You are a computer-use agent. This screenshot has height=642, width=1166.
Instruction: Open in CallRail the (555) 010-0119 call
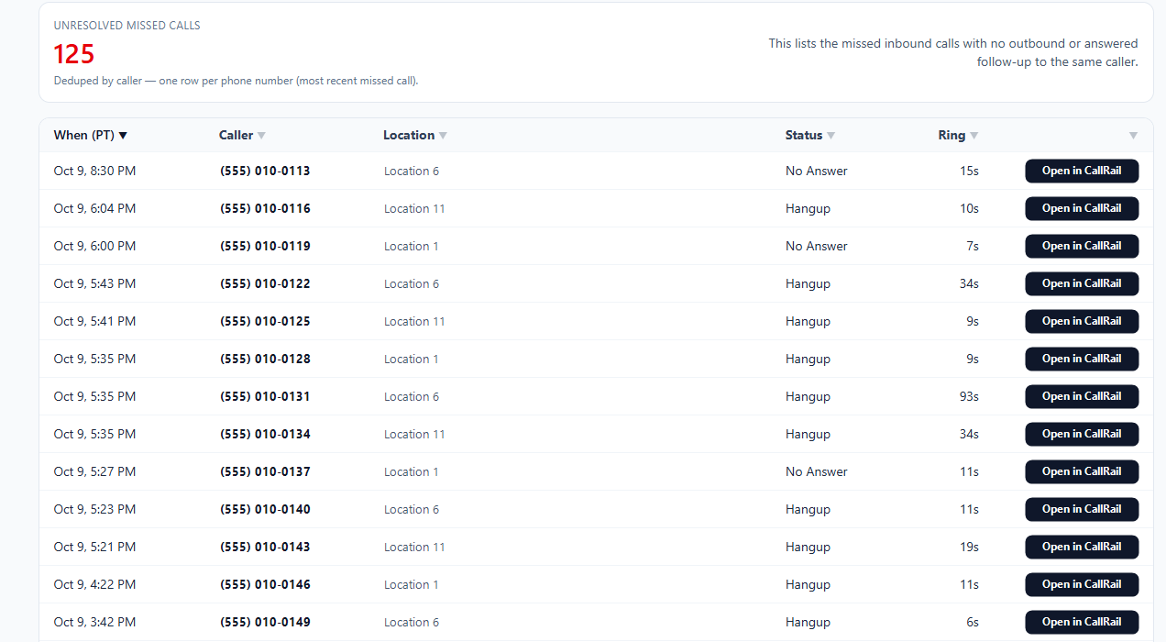pos(1082,247)
